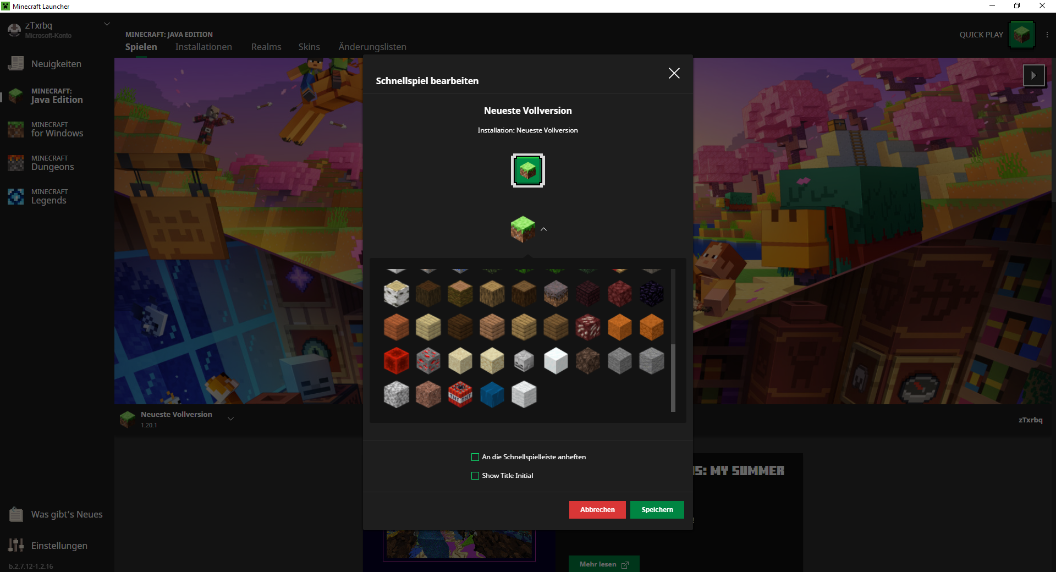Toggle the 'Show Title Initial' checkbox
Viewport: 1056px width, 572px height.
pos(475,476)
